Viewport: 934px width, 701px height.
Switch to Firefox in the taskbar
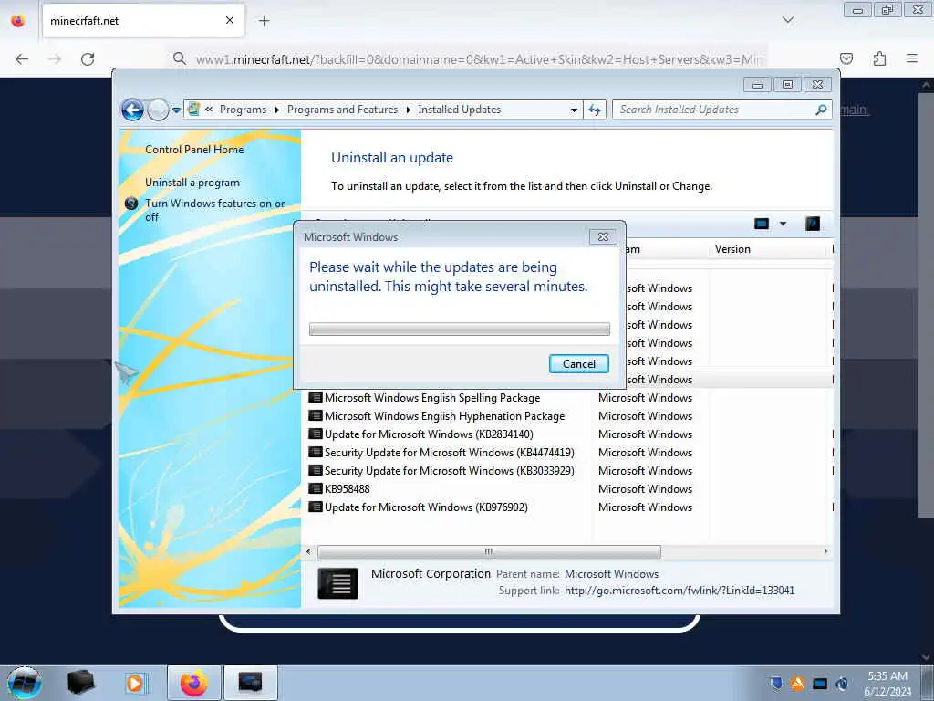tap(193, 683)
